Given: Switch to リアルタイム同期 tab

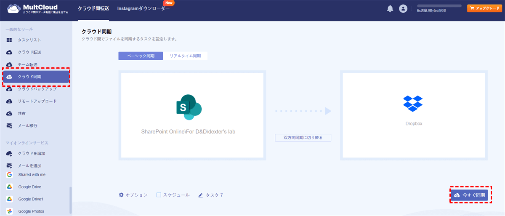Looking at the screenshot, I should coord(185,56).
